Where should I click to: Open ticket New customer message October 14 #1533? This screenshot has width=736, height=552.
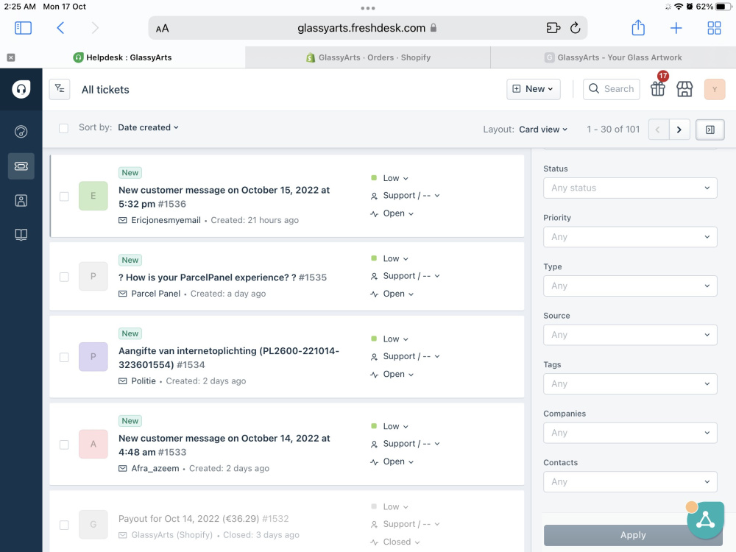(224, 445)
